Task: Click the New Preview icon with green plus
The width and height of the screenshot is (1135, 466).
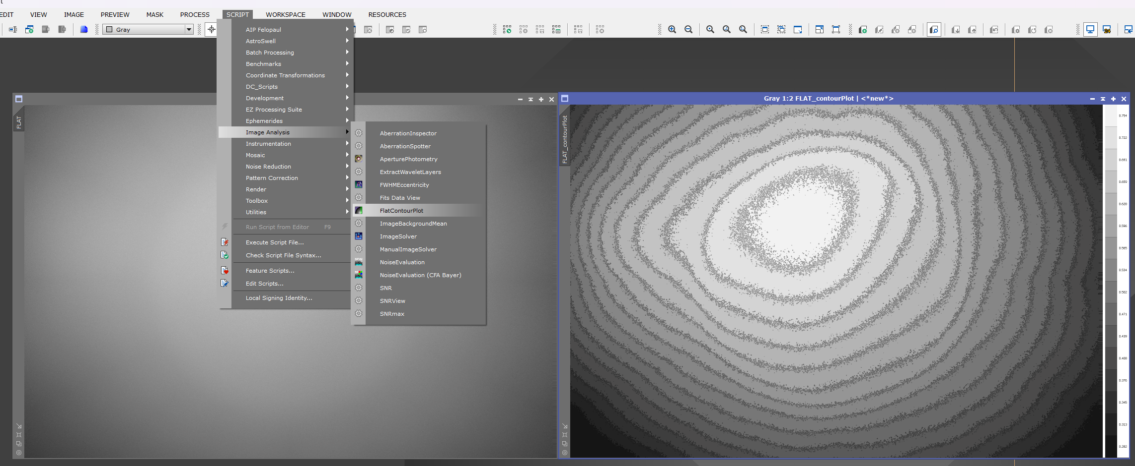Action: (x=863, y=30)
